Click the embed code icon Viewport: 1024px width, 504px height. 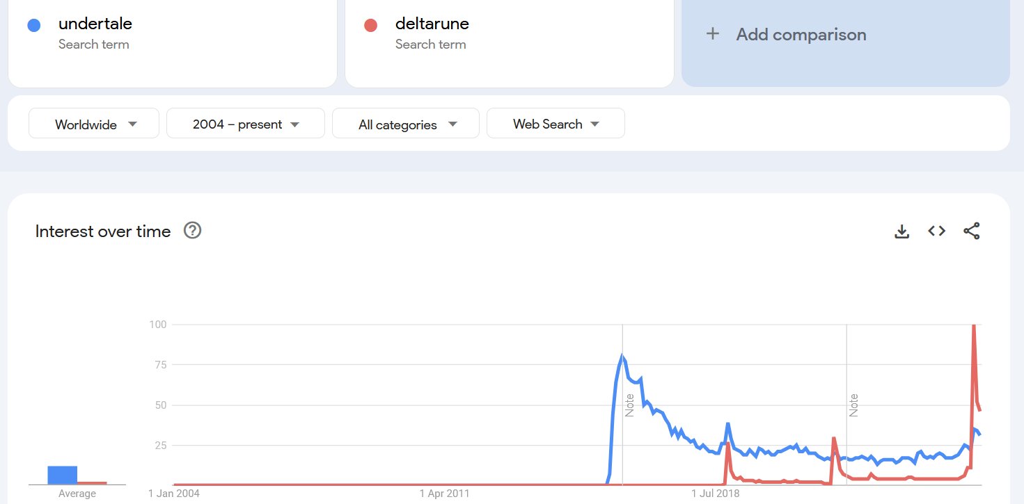pos(936,231)
